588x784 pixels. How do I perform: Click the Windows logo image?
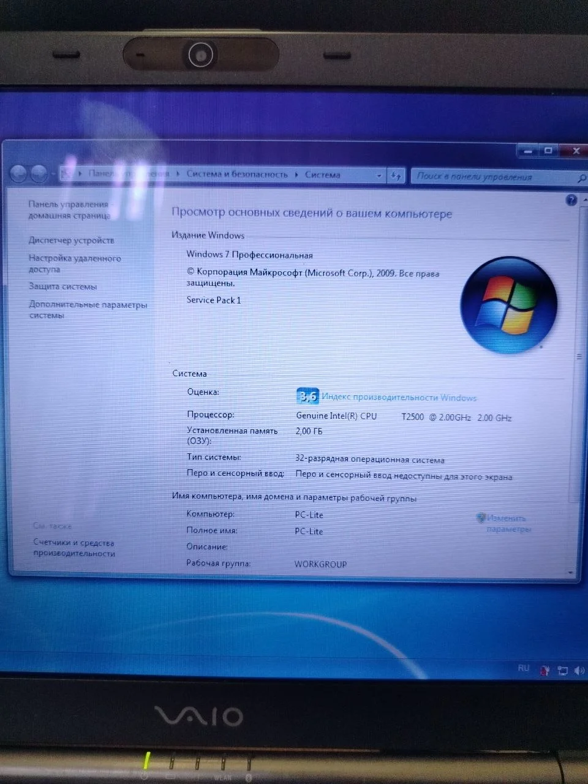pyautogui.click(x=509, y=304)
